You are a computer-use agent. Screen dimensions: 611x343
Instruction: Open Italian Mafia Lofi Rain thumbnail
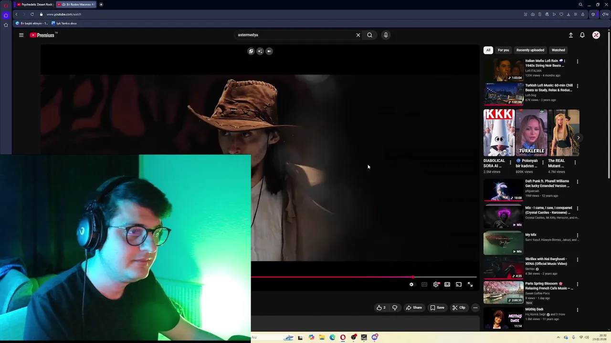point(503,70)
